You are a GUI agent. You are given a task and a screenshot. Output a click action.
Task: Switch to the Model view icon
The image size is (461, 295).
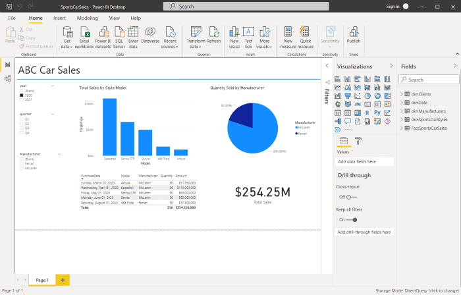point(8,78)
